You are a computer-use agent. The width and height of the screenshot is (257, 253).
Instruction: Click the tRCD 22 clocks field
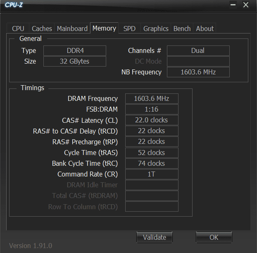[x=152, y=131]
